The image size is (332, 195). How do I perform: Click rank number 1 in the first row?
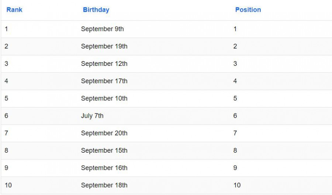[x=6, y=29]
